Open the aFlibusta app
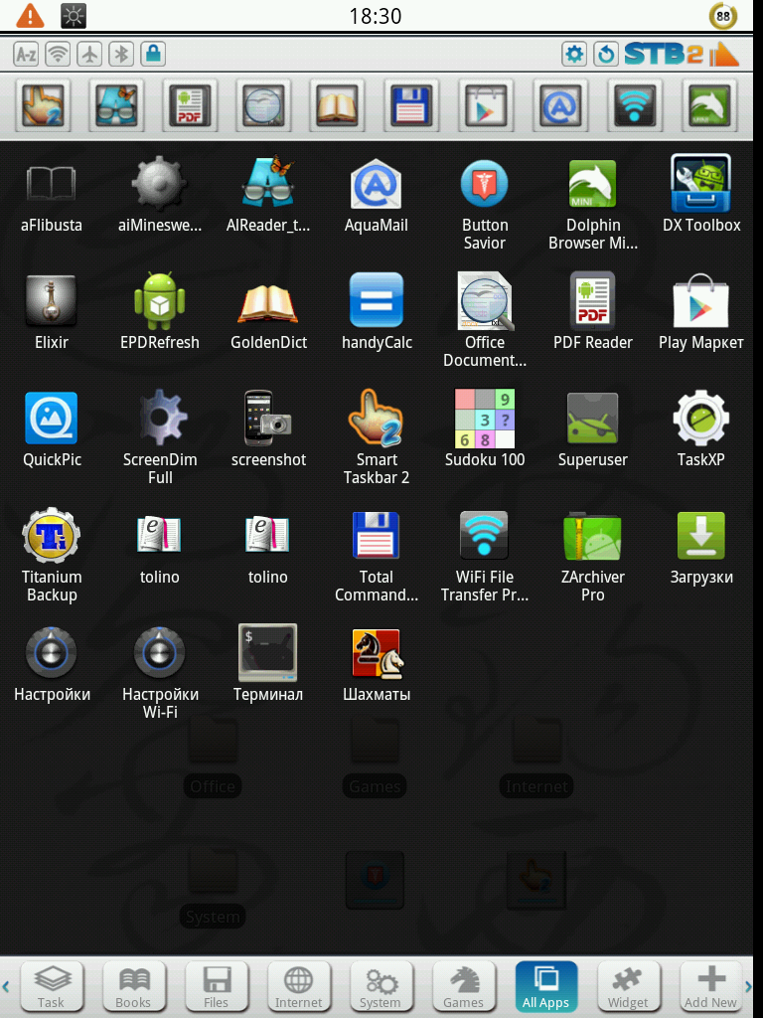763x1018 pixels. point(52,195)
